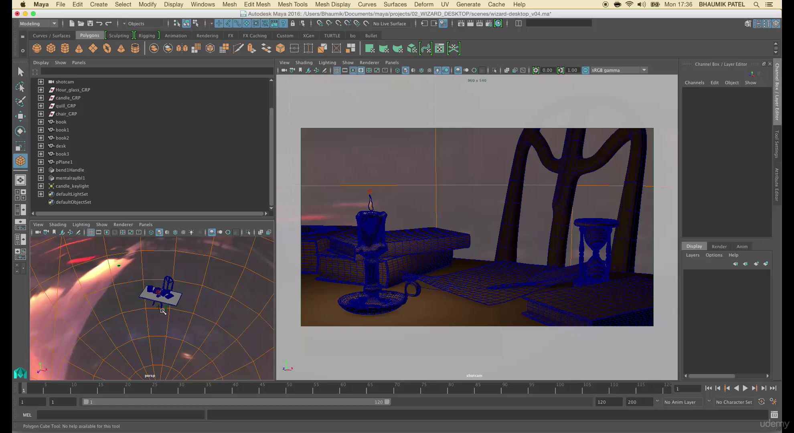Expand the chair_GRP node
The image size is (794, 433).
click(x=41, y=113)
